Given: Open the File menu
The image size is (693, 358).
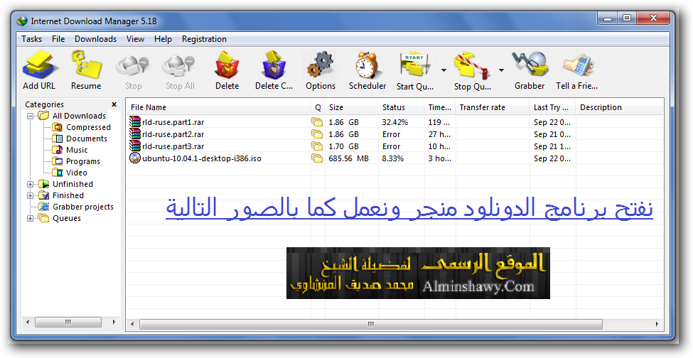Looking at the screenshot, I should [58, 39].
